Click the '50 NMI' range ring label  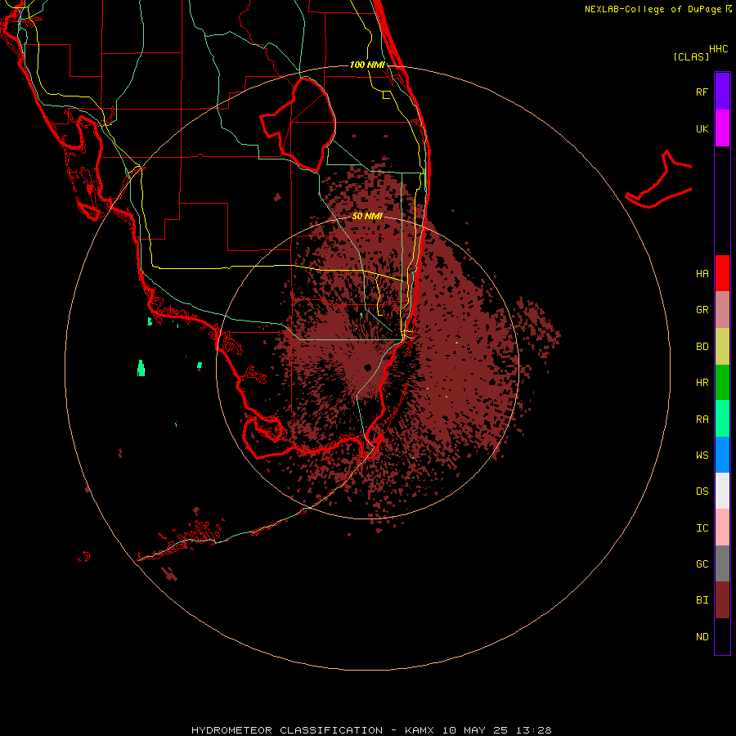tap(367, 216)
